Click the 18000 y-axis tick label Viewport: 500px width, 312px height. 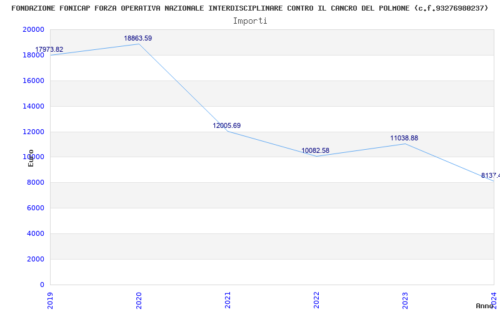[33, 55]
